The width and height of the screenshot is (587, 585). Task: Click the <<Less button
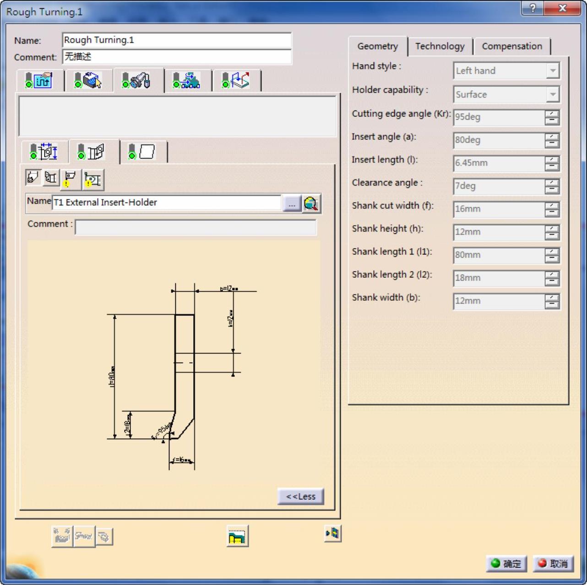pos(300,497)
